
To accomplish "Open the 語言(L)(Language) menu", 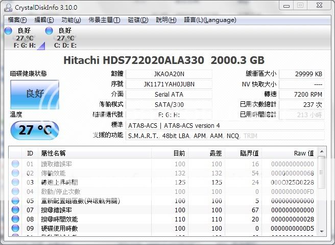I will [210, 20].
